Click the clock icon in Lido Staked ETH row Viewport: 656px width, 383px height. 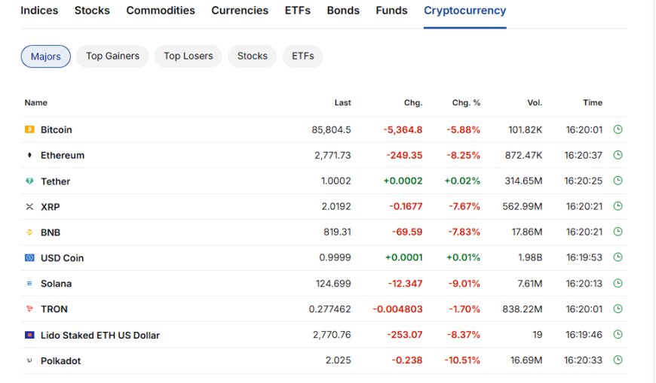[618, 334]
